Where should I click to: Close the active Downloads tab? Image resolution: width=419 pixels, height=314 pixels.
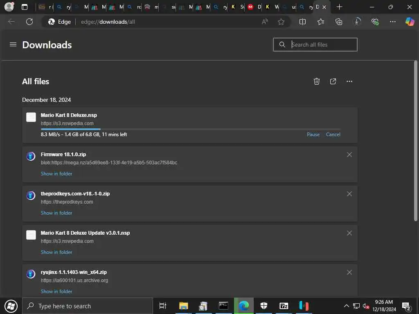(324, 7)
